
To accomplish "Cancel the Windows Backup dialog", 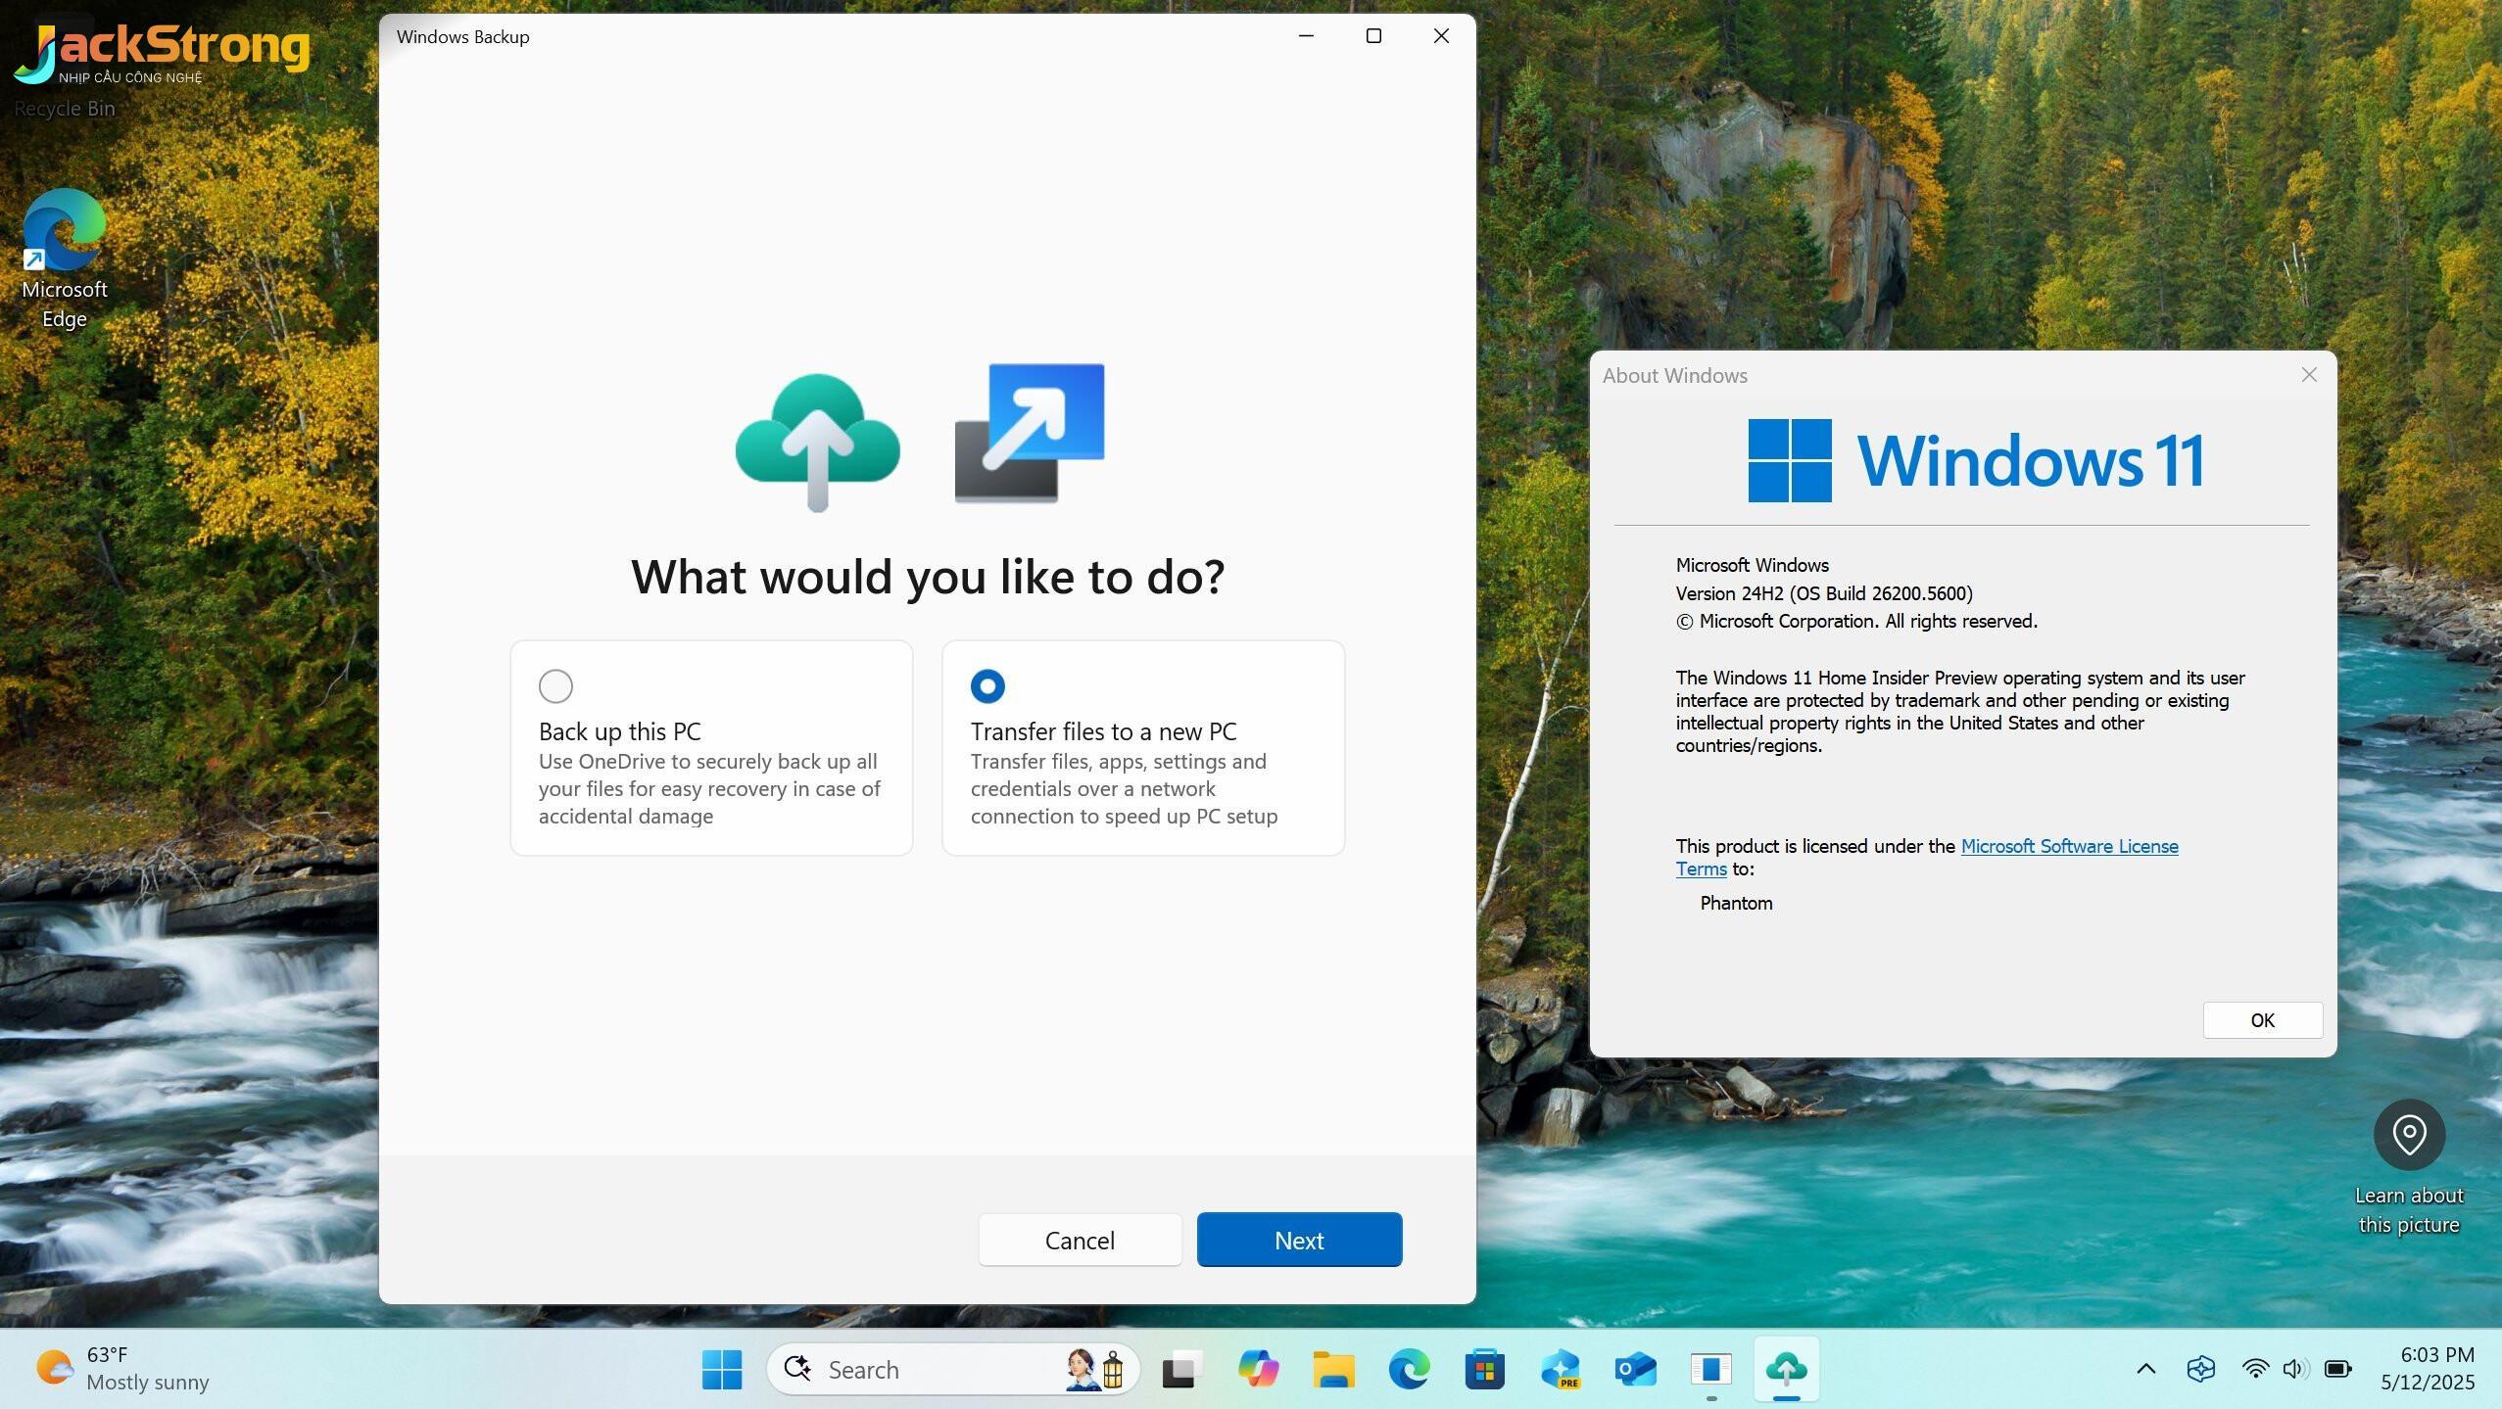I will click(1080, 1240).
